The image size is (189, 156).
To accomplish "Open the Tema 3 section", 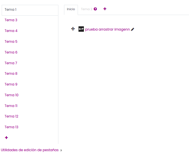I will (11, 20).
